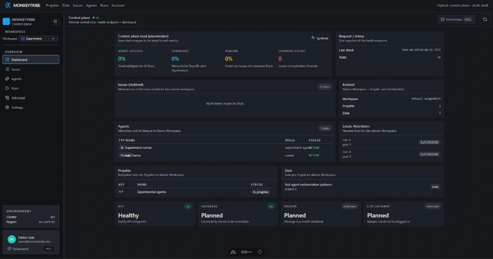Click the OVERRIDE COUNT 0 value
This screenshot has width=493, height=259.
[x=280, y=59]
